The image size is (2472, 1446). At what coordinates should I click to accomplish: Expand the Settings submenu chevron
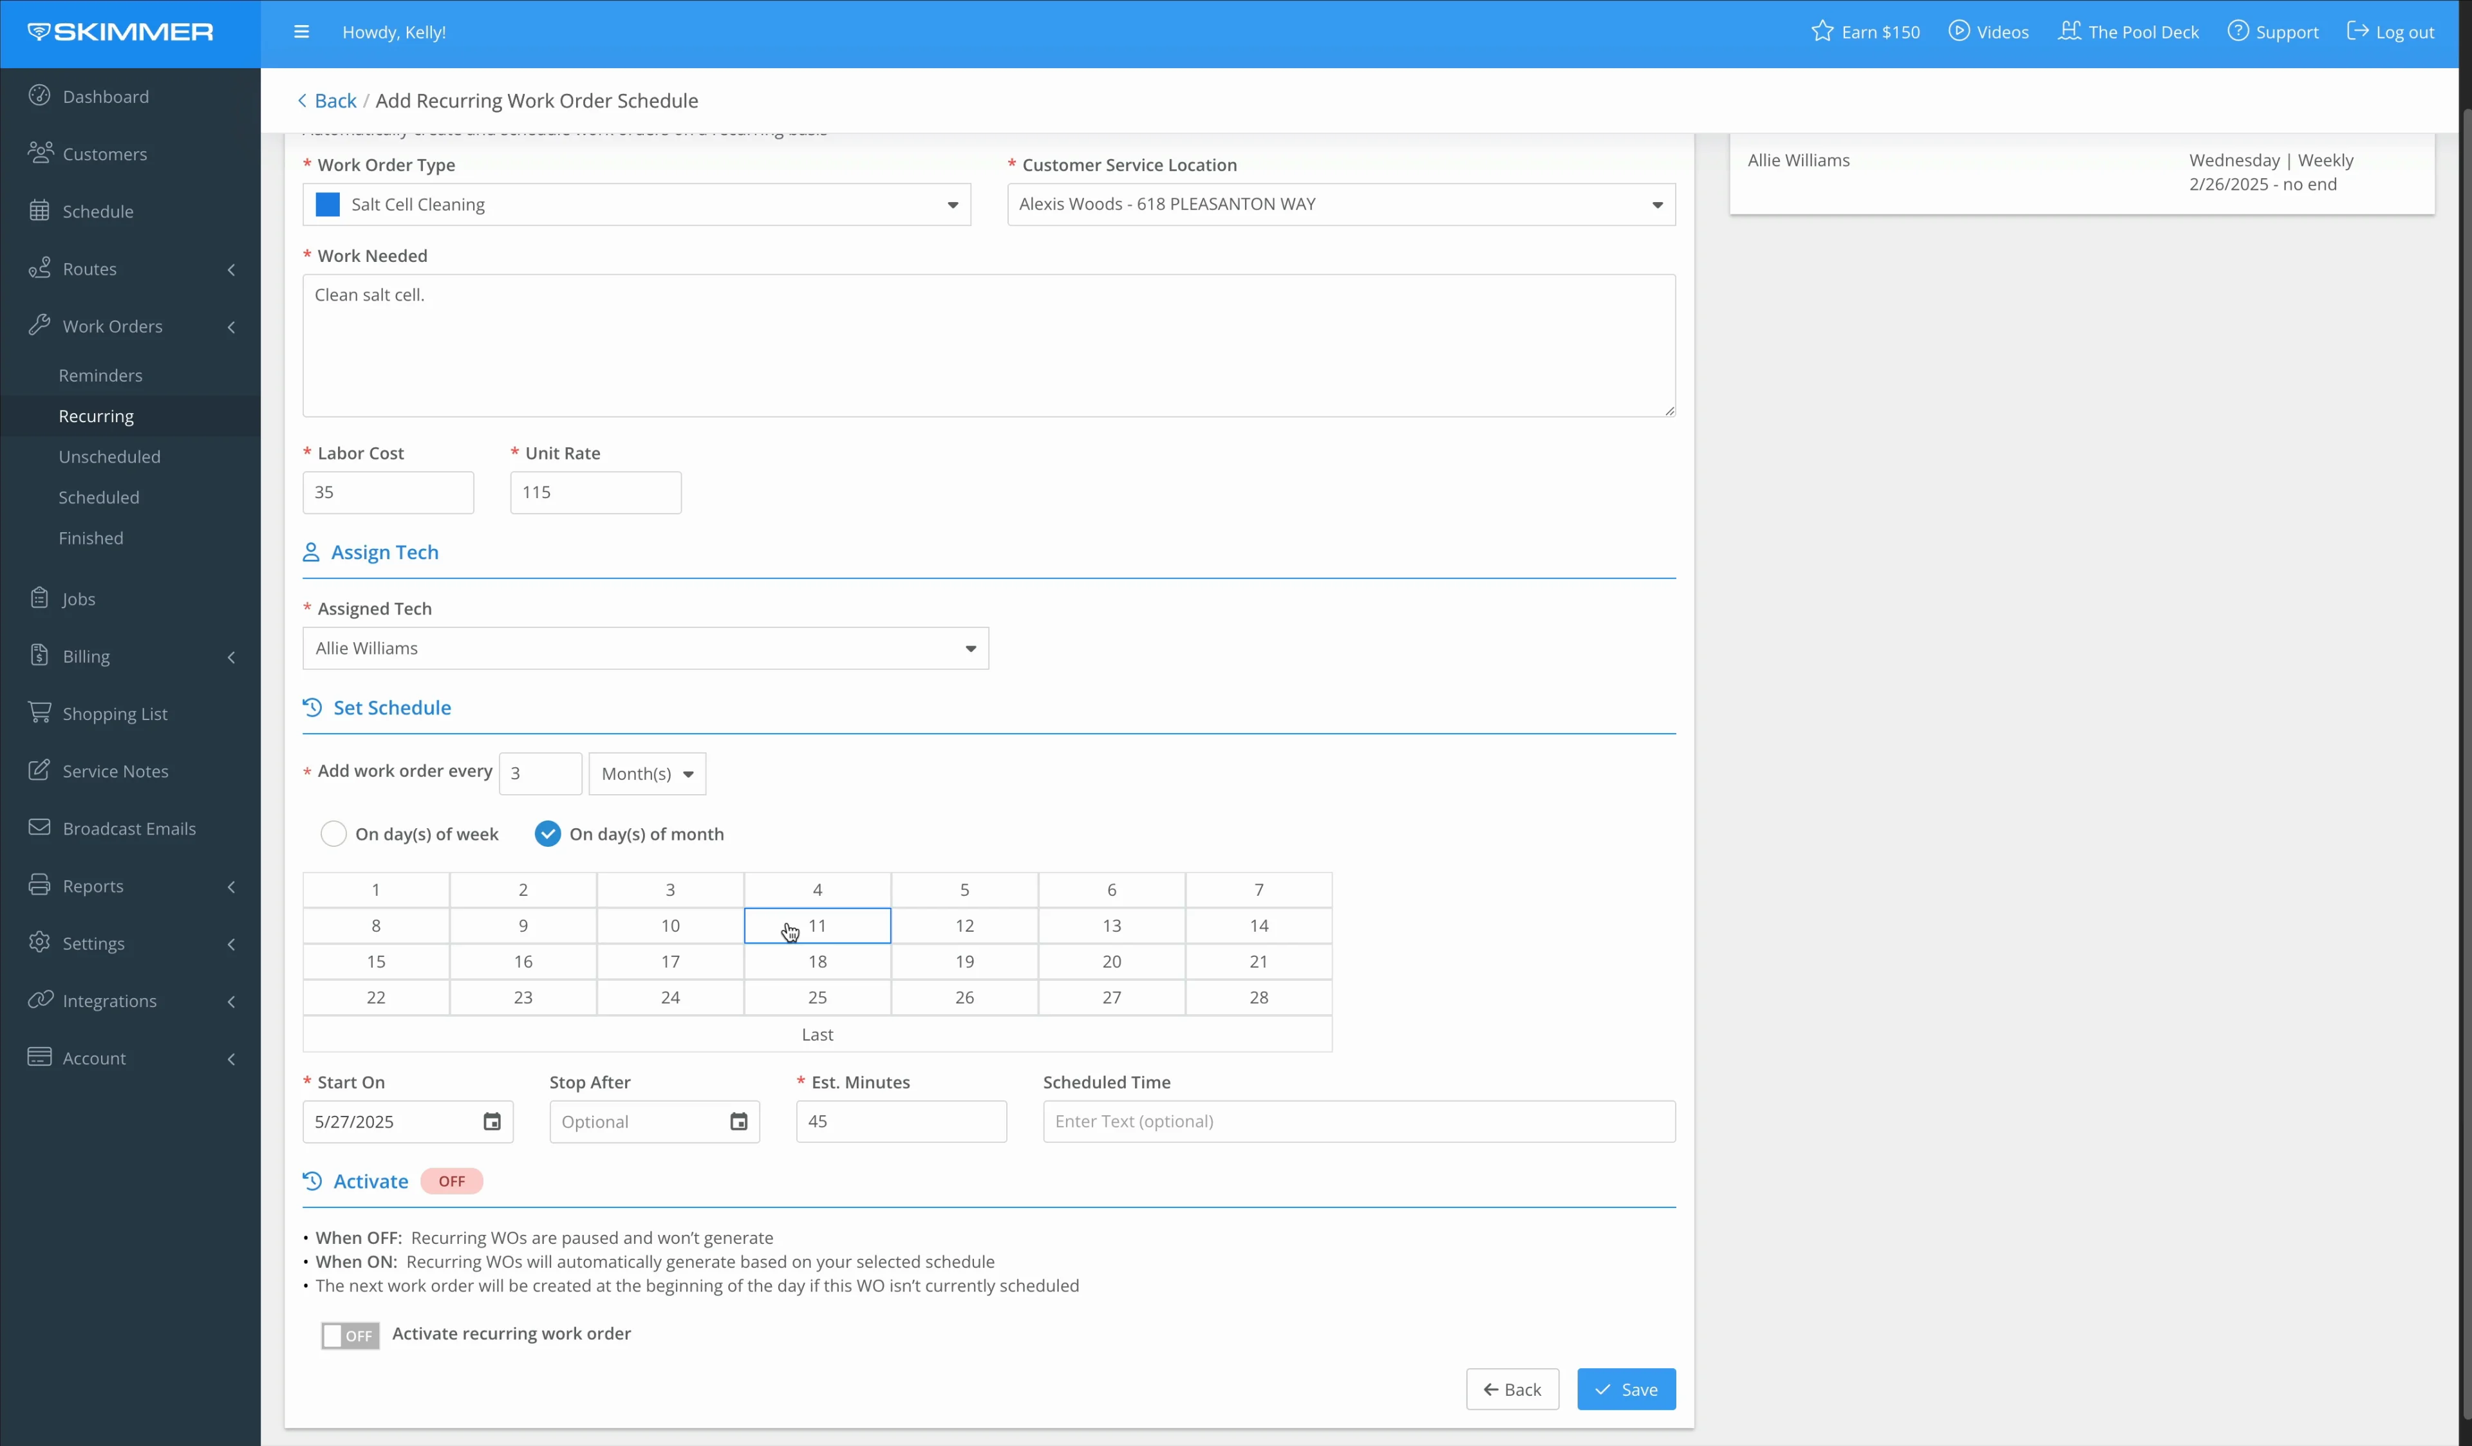click(232, 944)
